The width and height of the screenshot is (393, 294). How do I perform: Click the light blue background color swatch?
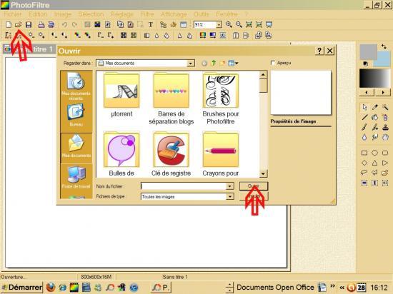383,59
